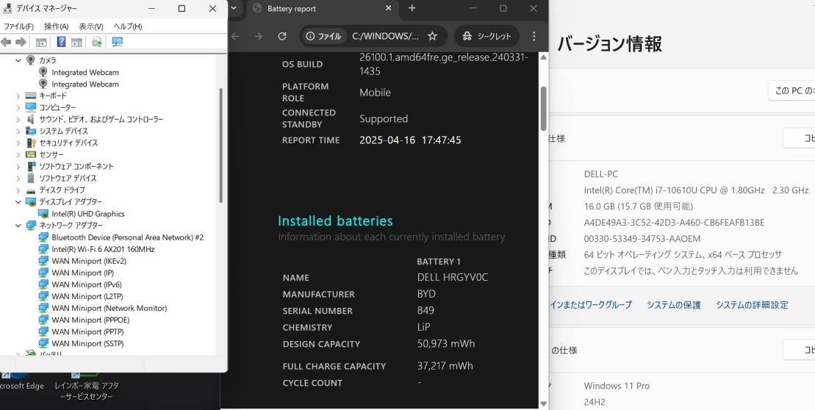This screenshot has height=410, width=815.
Task: Open Help via the blue question mark icon
Action: click(61, 42)
